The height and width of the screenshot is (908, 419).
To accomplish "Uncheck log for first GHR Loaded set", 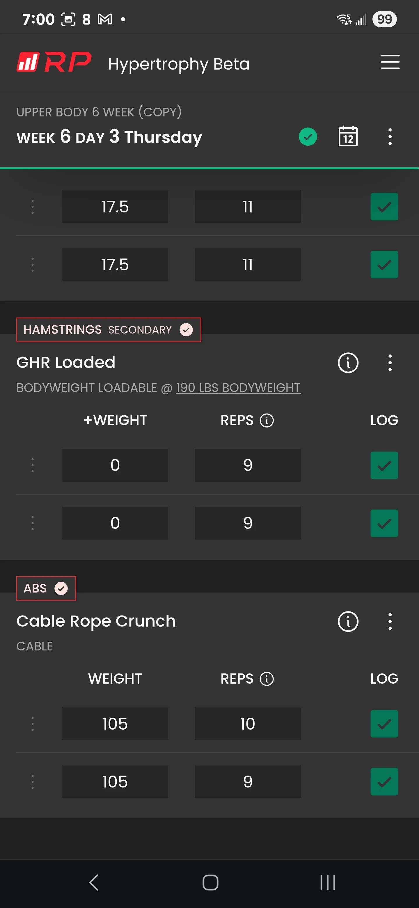I will [x=384, y=465].
